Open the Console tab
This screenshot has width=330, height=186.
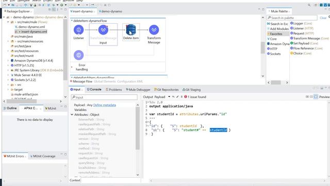(x=94, y=89)
